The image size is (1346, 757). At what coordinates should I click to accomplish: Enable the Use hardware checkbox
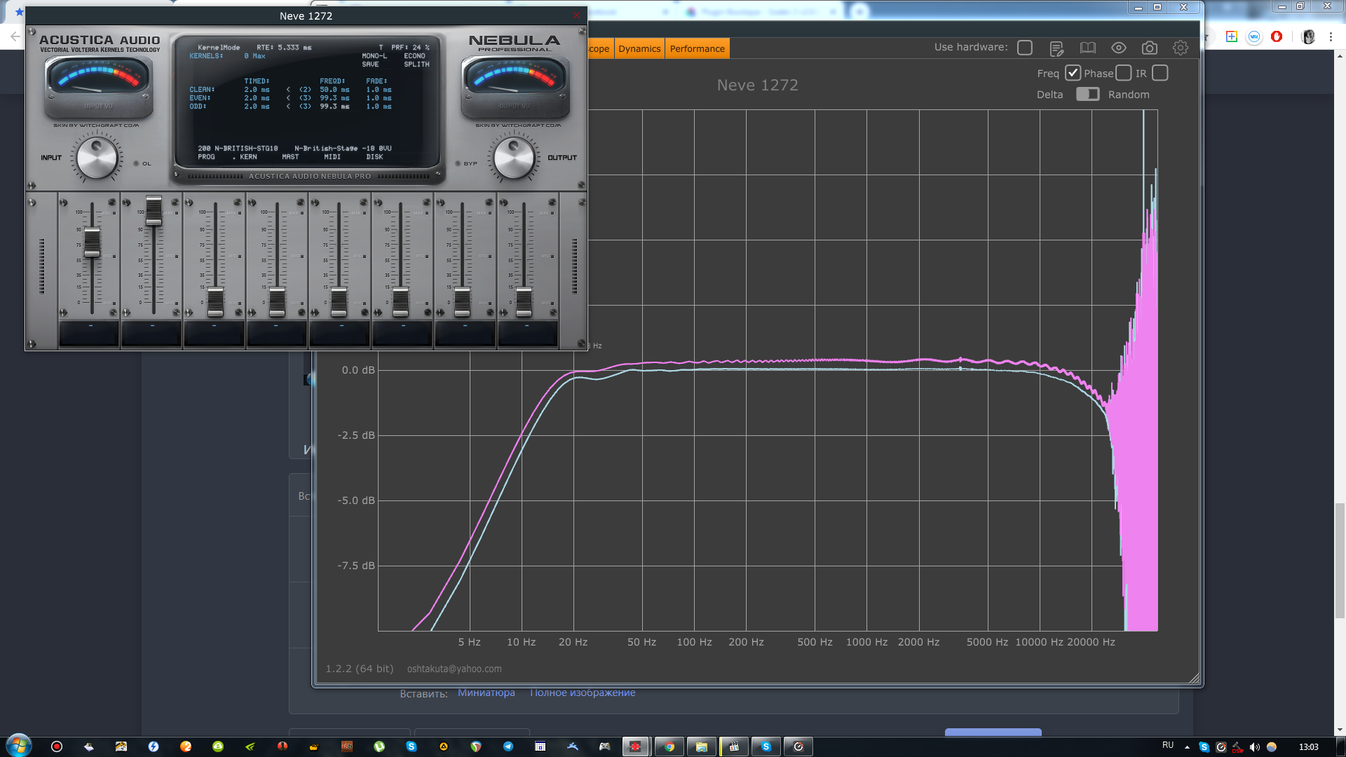tap(1025, 48)
